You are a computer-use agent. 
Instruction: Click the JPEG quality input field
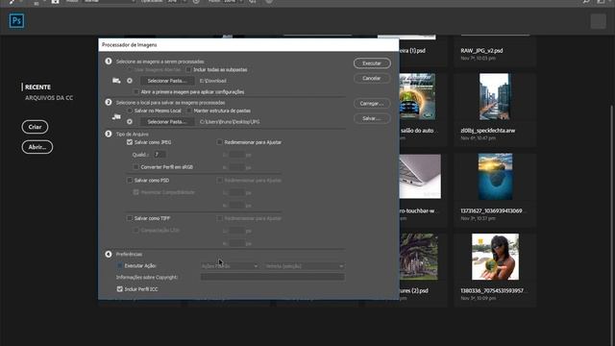[x=160, y=155]
